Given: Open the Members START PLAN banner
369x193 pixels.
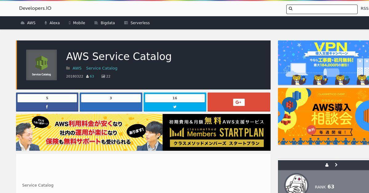Looking at the screenshot, I should click(x=143, y=132).
